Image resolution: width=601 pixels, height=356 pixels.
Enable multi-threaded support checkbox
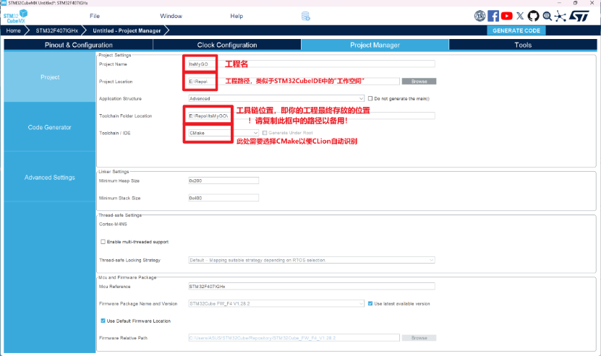point(103,241)
